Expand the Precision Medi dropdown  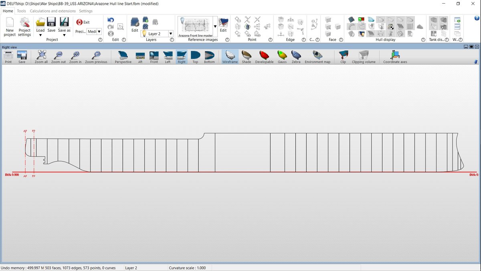click(99, 31)
